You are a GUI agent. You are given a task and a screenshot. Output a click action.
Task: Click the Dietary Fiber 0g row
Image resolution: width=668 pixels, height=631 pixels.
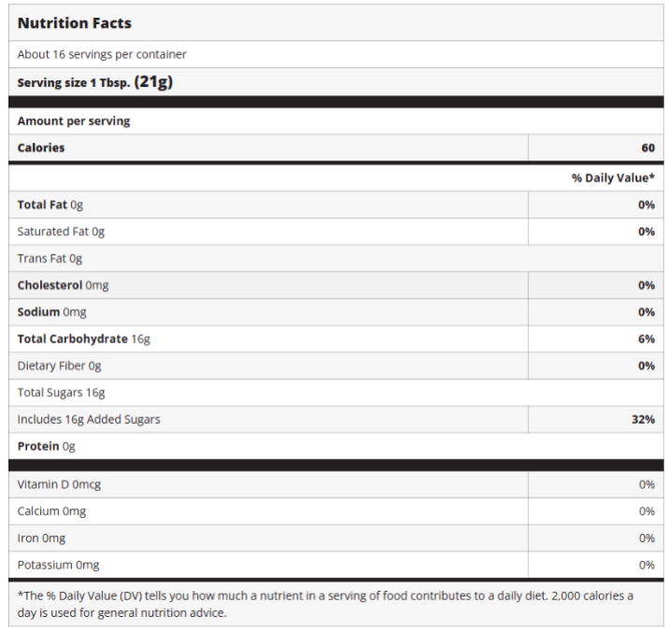(59, 366)
